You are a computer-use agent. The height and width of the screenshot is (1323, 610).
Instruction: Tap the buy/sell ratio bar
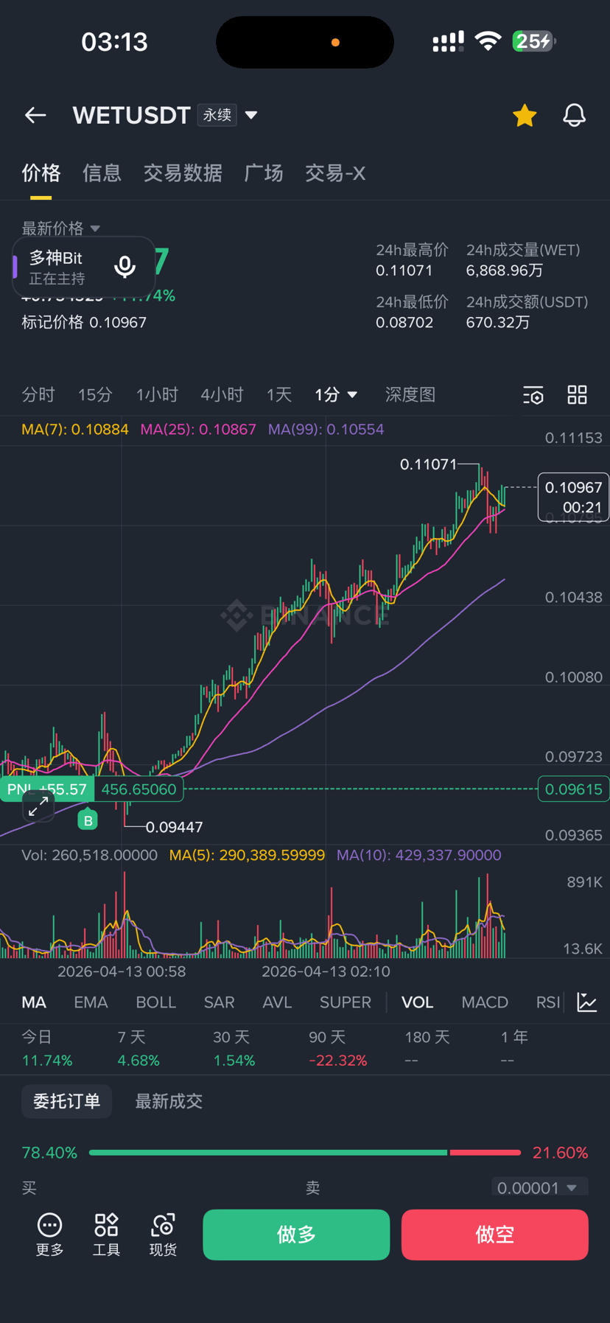pos(305,1152)
